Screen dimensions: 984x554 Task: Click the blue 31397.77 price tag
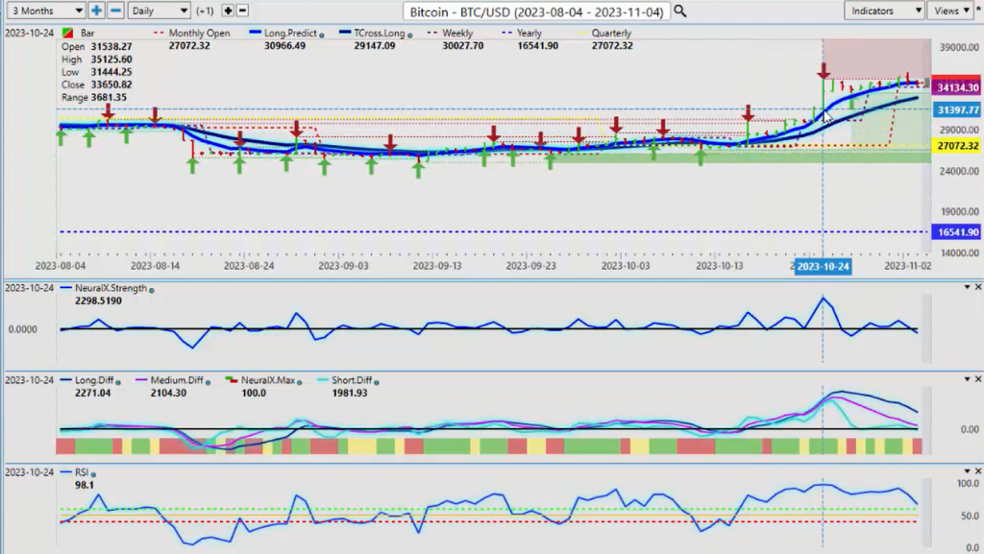[956, 110]
